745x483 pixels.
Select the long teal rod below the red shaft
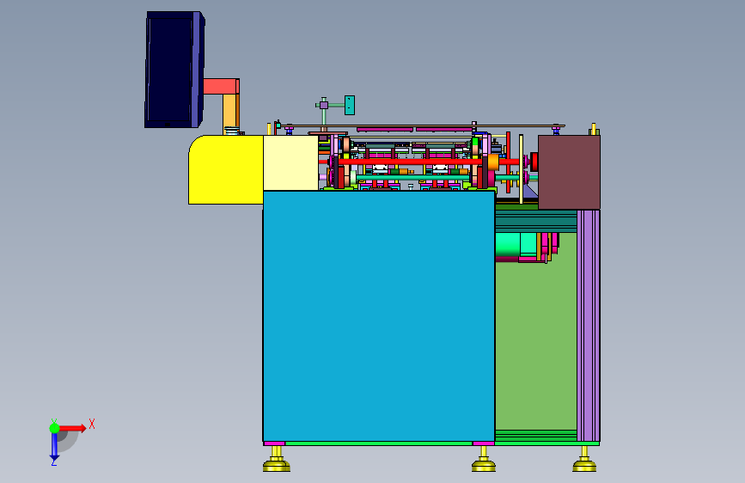pos(413,178)
